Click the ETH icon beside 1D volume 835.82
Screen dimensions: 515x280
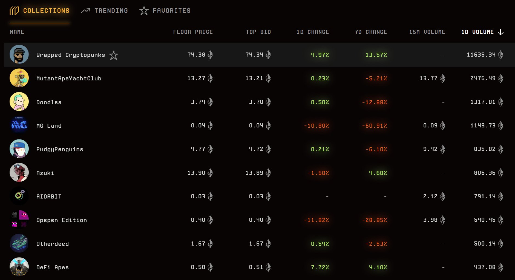coord(501,149)
